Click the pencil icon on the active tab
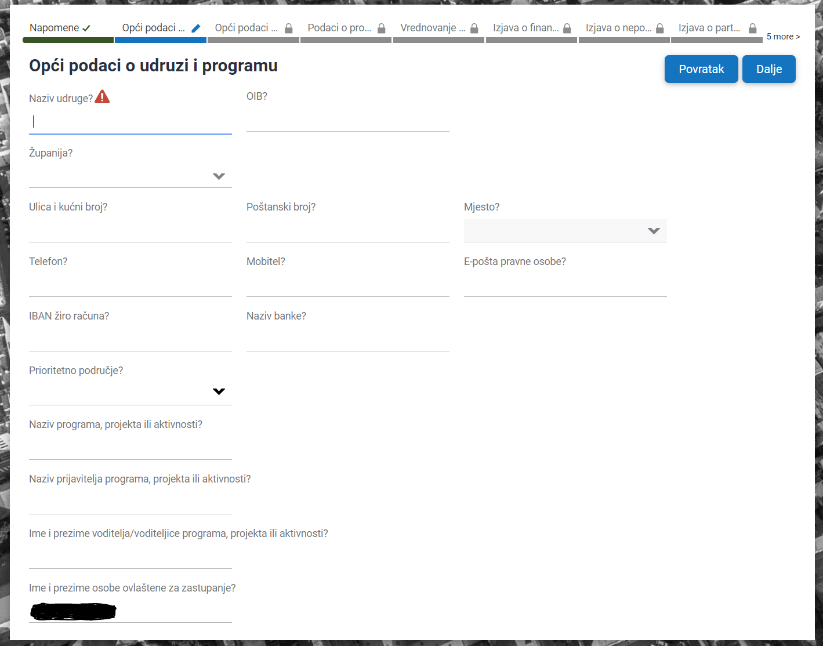Screen dimensions: 823x646 (196, 28)
